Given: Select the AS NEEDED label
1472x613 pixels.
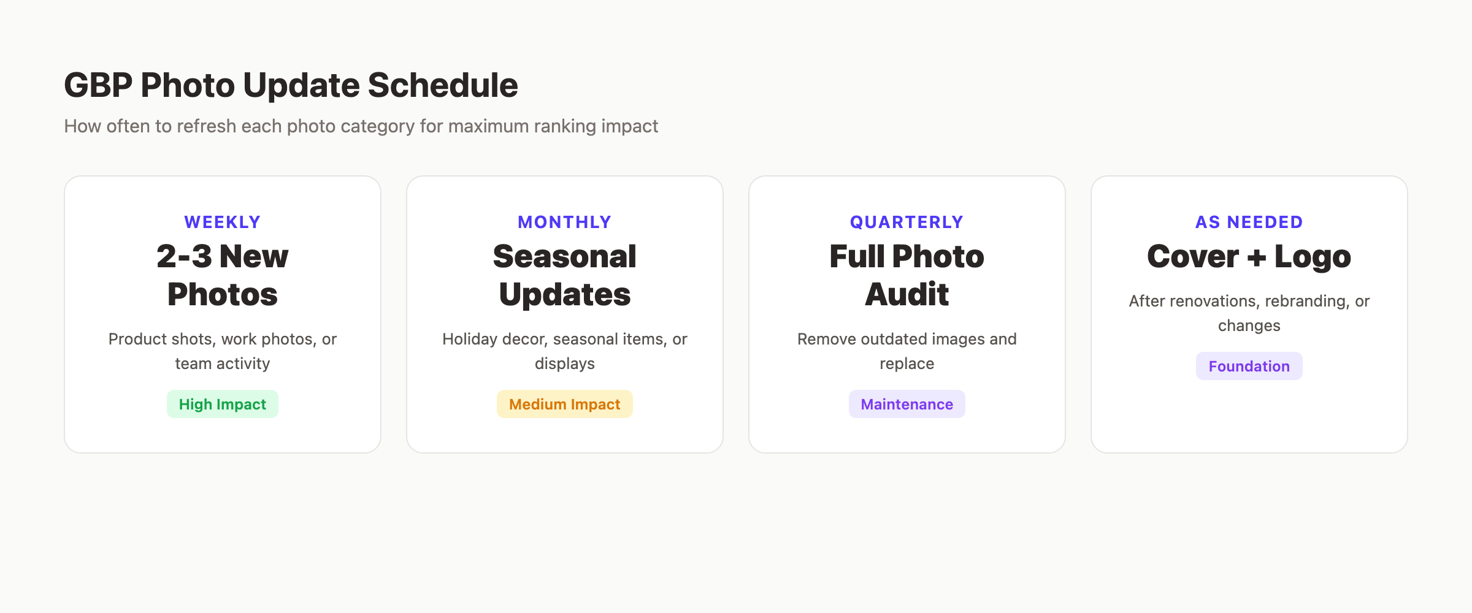Looking at the screenshot, I should coord(1249,222).
